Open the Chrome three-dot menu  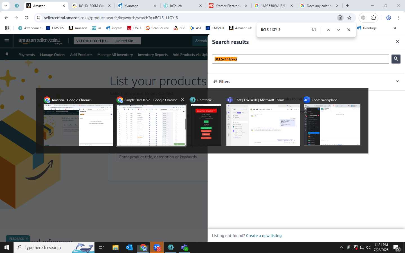pos(399,18)
